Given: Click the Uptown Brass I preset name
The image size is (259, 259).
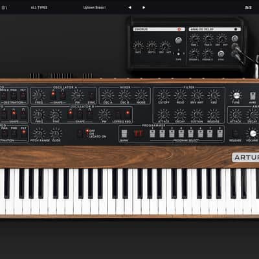Looking at the screenshot, I should (95, 8).
